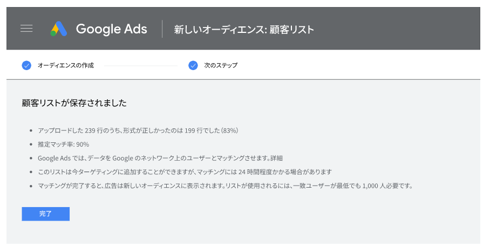The image size is (490, 247).
Task: Click the 推定マッチ率: 90% line
Action: [63, 144]
